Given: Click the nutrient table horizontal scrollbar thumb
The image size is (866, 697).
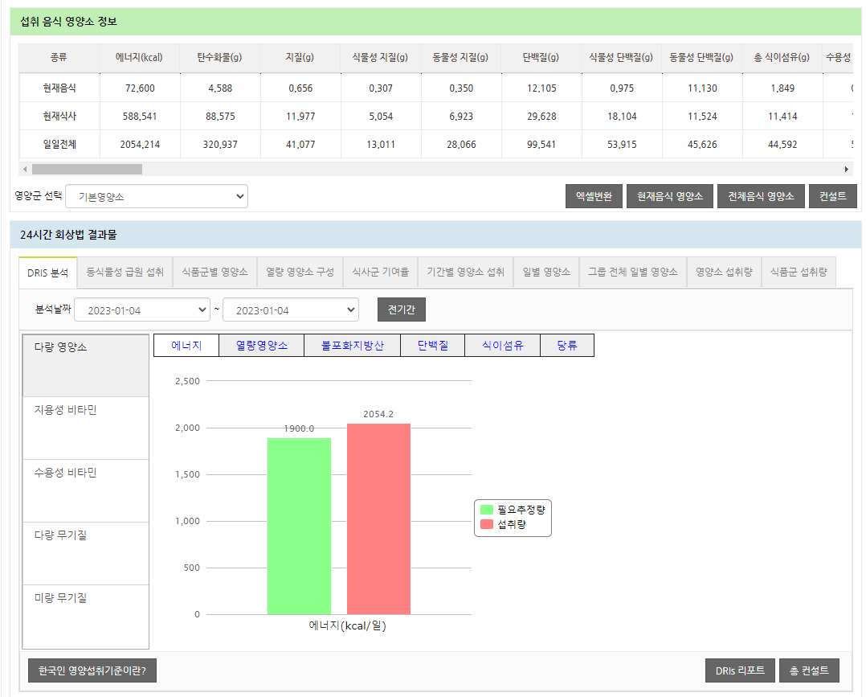Looking at the screenshot, I should click(87, 170).
